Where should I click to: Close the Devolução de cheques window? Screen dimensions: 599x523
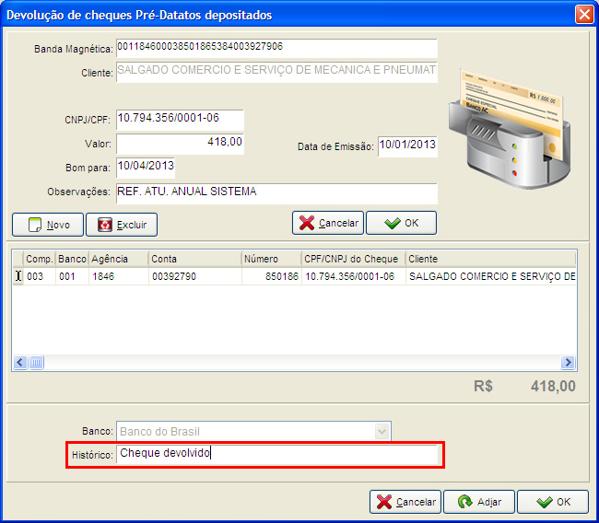(582, 15)
